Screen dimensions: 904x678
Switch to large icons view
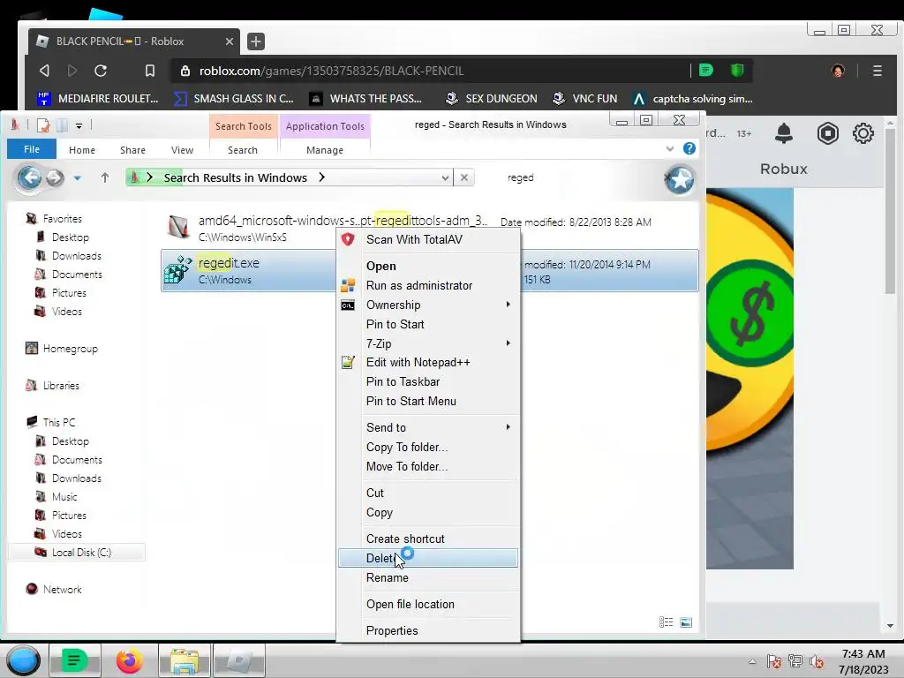pyautogui.click(x=685, y=622)
